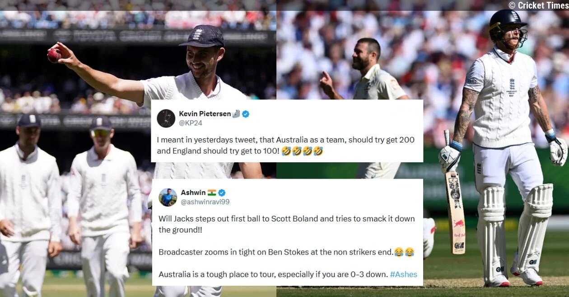Click Kevin Pietersen's profile avatar
569x297 pixels.
click(166, 118)
